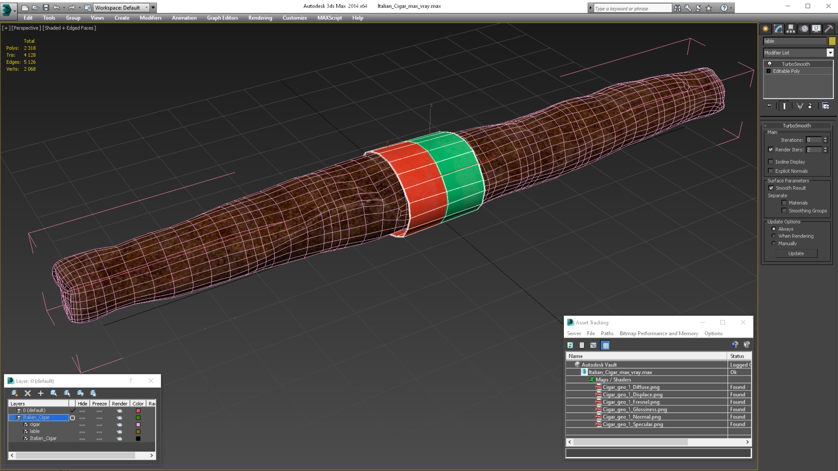Open the Hierarchy command panel tab
The image size is (838, 471).
[x=791, y=28]
